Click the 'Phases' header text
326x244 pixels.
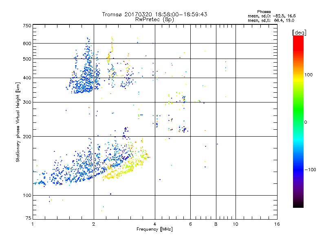pyautogui.click(x=264, y=12)
